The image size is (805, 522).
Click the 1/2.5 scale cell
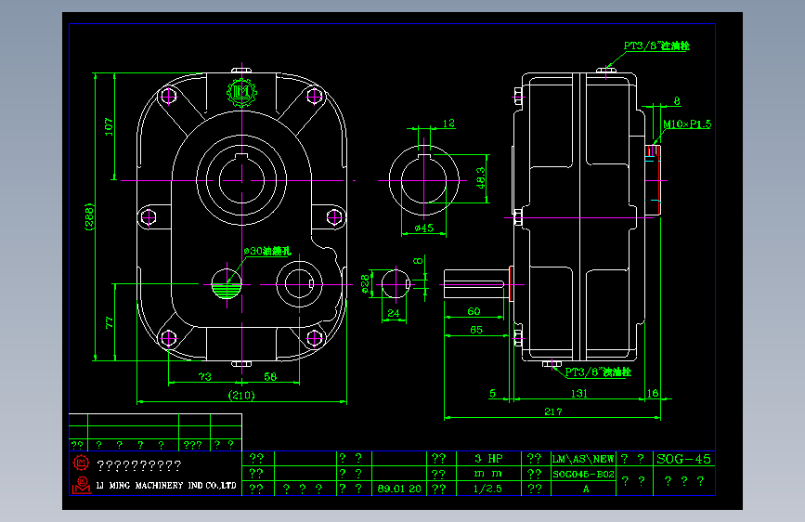click(488, 489)
